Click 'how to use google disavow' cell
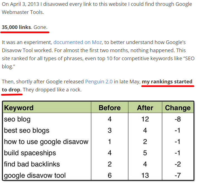Image resolution: width=199 pixels, height=184 pixels. coord(46,142)
